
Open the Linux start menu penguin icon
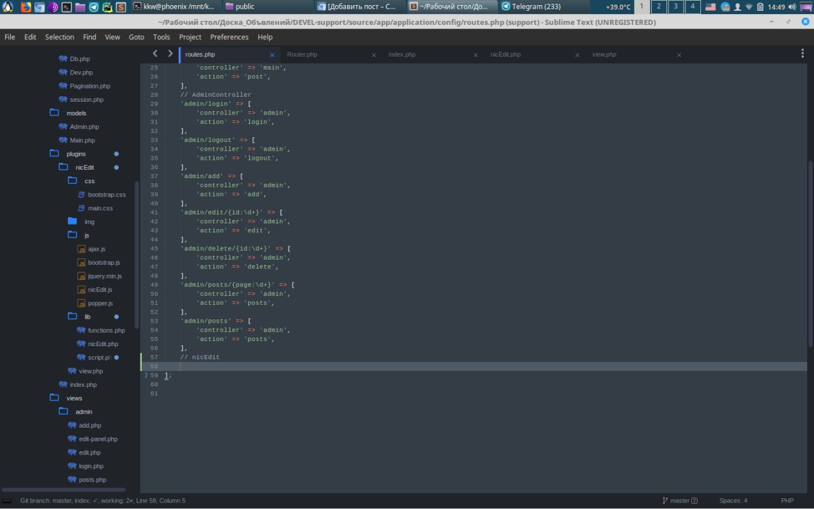8,7
